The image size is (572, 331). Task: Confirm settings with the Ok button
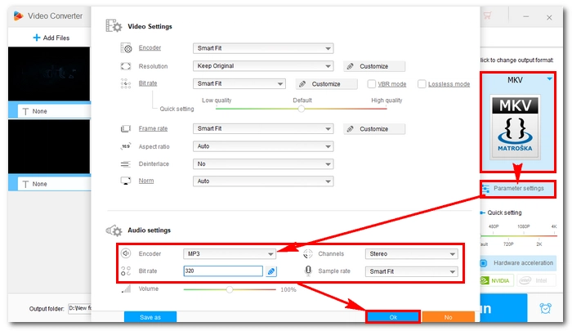click(393, 317)
